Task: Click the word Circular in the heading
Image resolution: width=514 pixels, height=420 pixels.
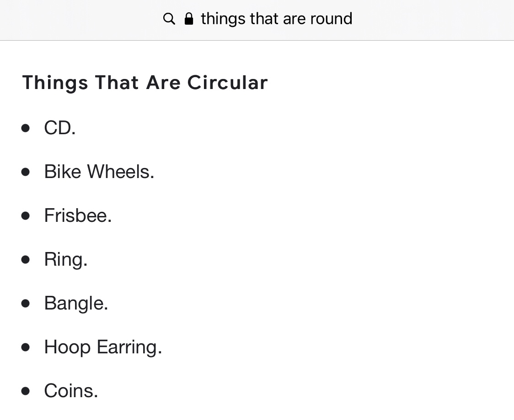Action: (227, 82)
